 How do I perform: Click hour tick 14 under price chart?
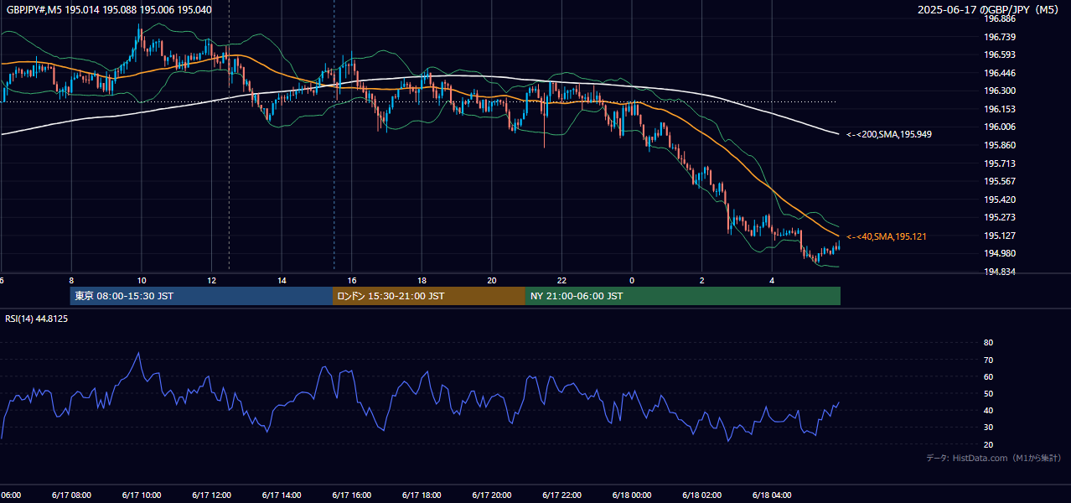[x=282, y=280]
